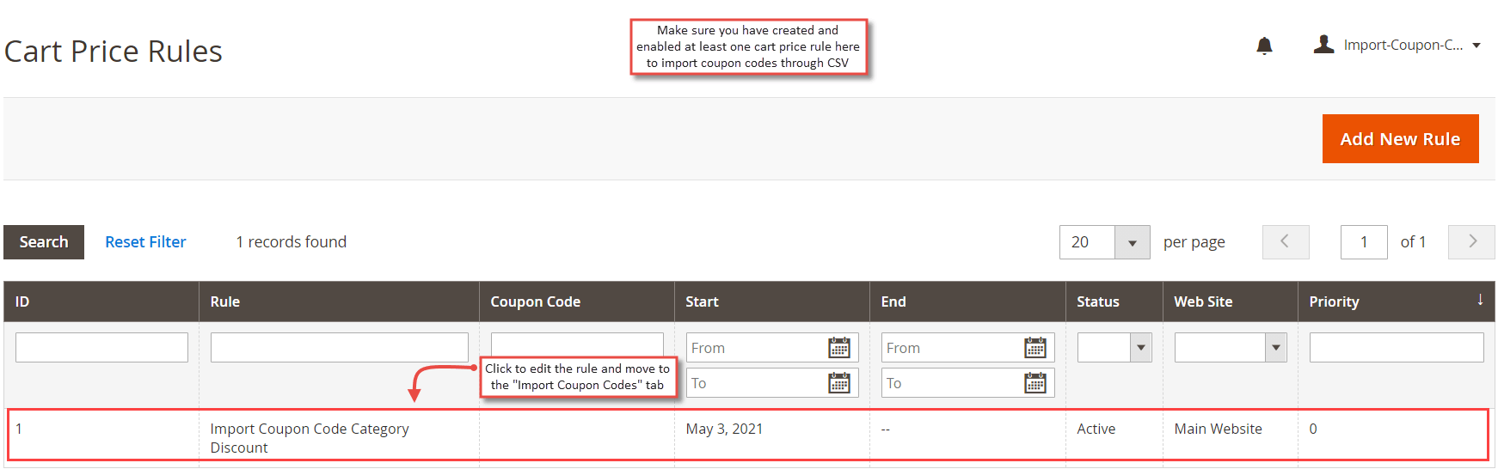Screen dimensions: 1498x469
Task: Open Start To date calendar picker
Action: click(839, 383)
